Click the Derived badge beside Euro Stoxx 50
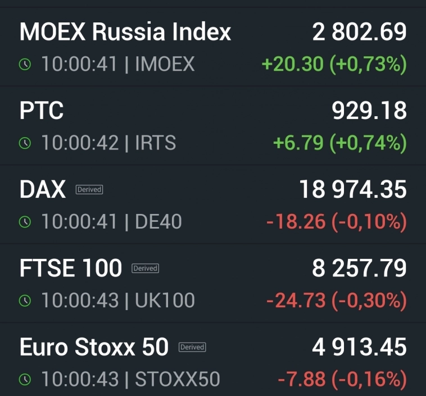426x396 pixels. (x=192, y=347)
